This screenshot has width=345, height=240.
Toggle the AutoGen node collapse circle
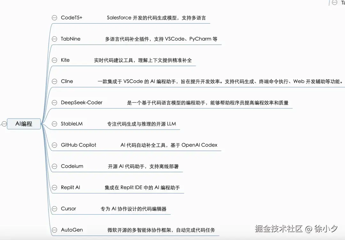54,229
